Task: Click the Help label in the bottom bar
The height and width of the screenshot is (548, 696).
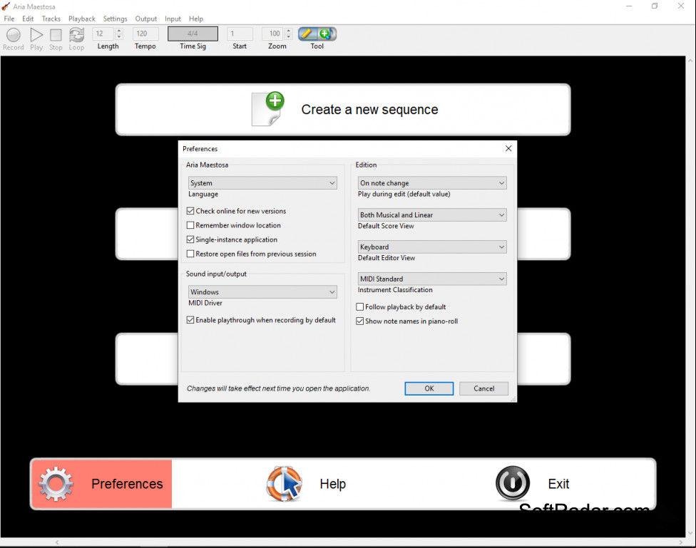Action: pyautogui.click(x=333, y=484)
